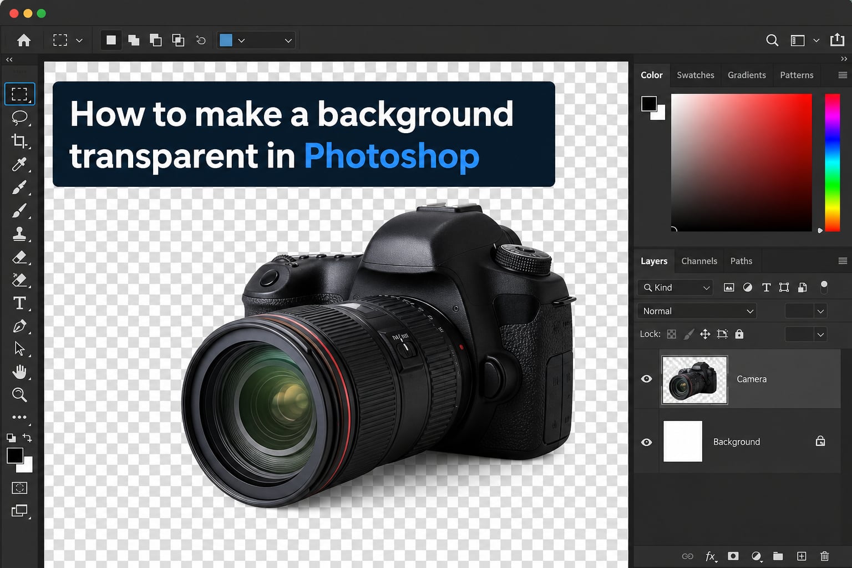This screenshot has height=568, width=852.
Task: Open search with the magnifier icon
Action: click(772, 40)
